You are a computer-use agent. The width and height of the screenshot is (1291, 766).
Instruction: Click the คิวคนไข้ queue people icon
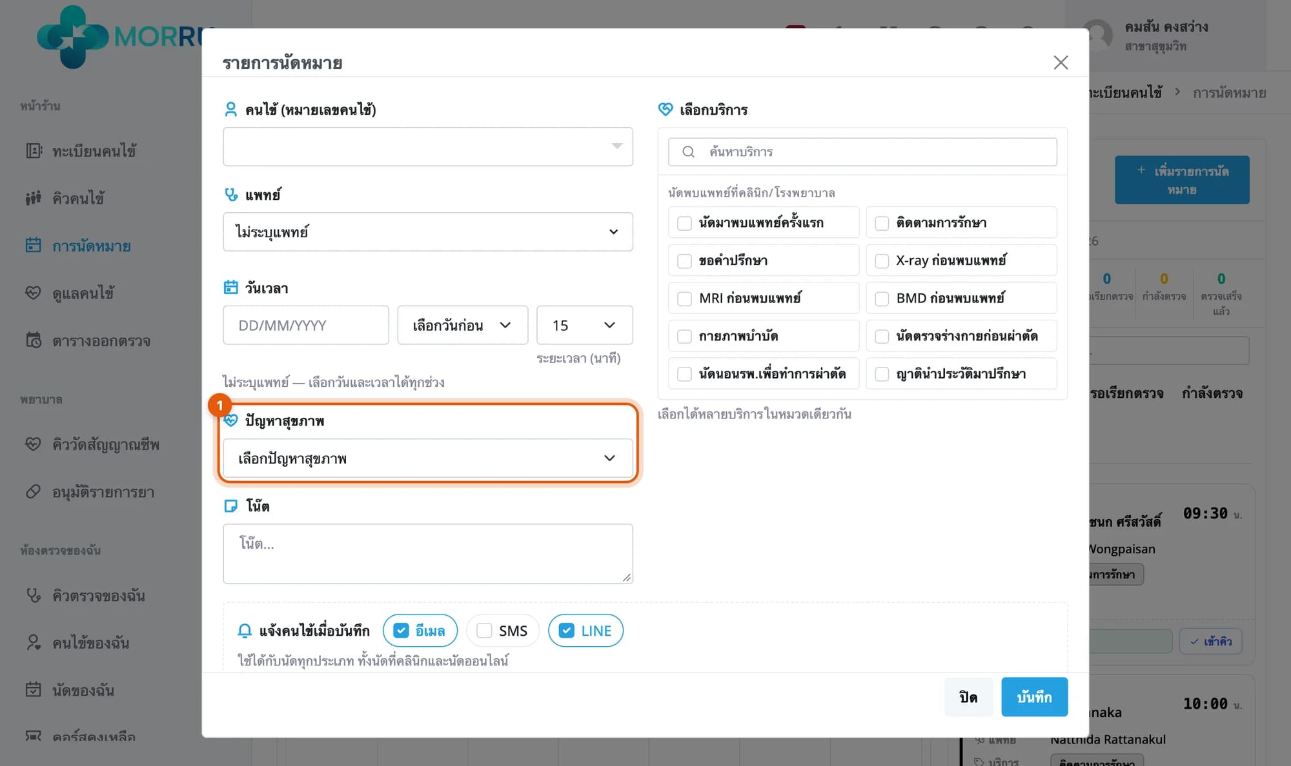coord(34,198)
